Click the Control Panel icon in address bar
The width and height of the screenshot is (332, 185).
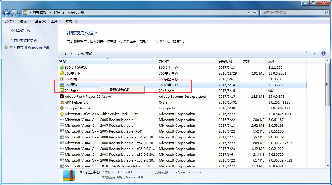25,13
